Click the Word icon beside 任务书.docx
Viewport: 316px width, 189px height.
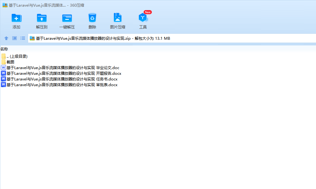coord(3,79)
